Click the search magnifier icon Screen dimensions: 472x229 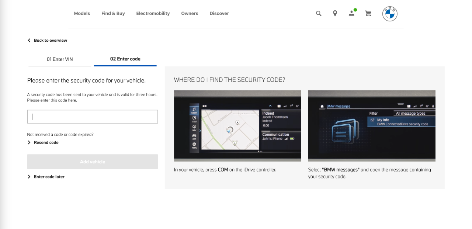319,13
